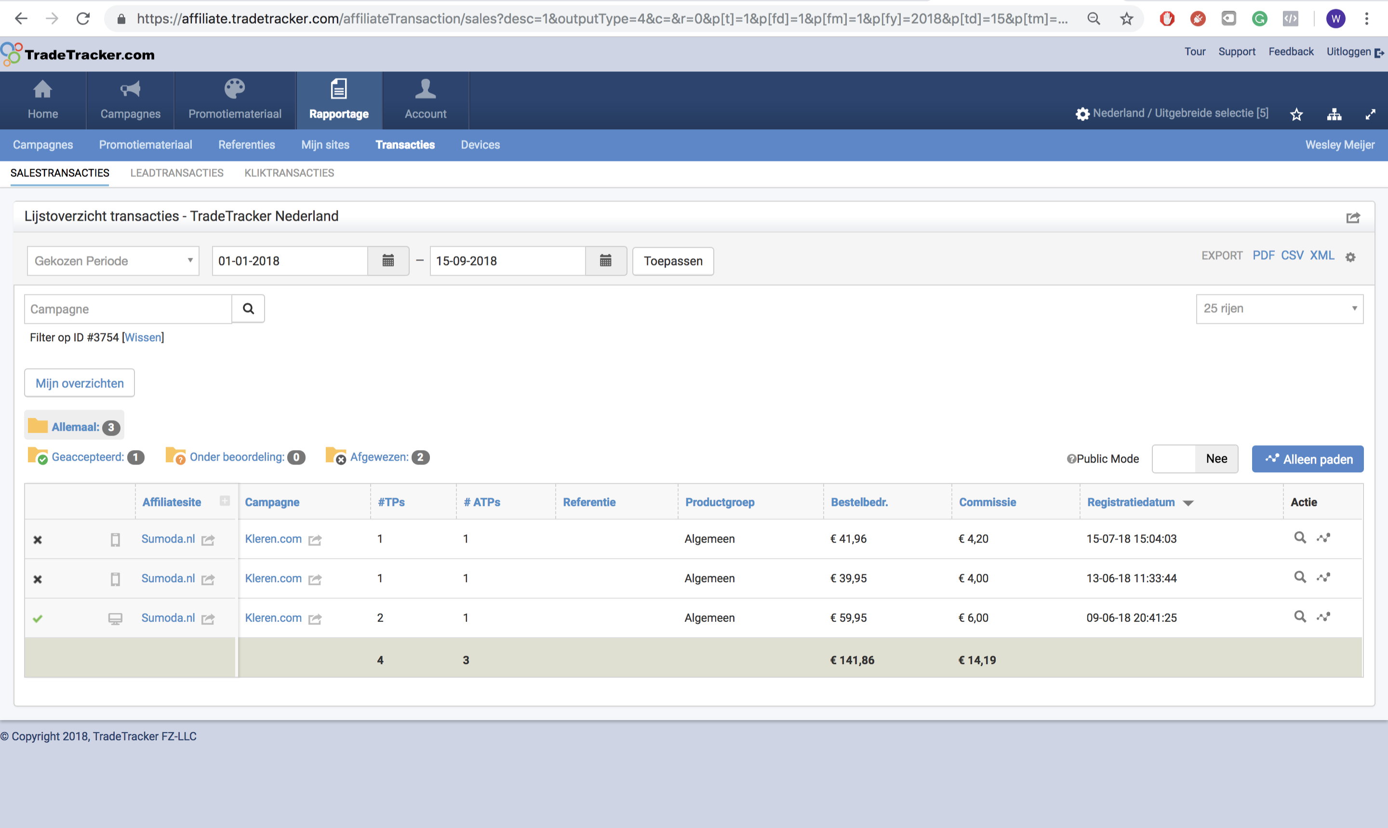Click the end date field 15-09-2018

pyautogui.click(x=507, y=261)
